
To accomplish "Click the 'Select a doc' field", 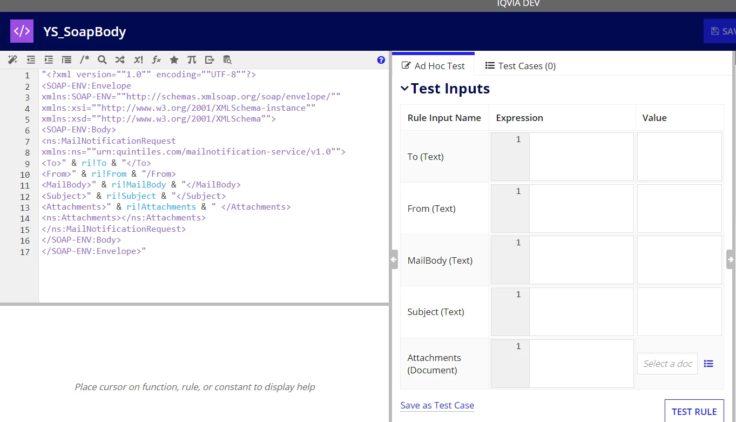I will [x=667, y=364].
